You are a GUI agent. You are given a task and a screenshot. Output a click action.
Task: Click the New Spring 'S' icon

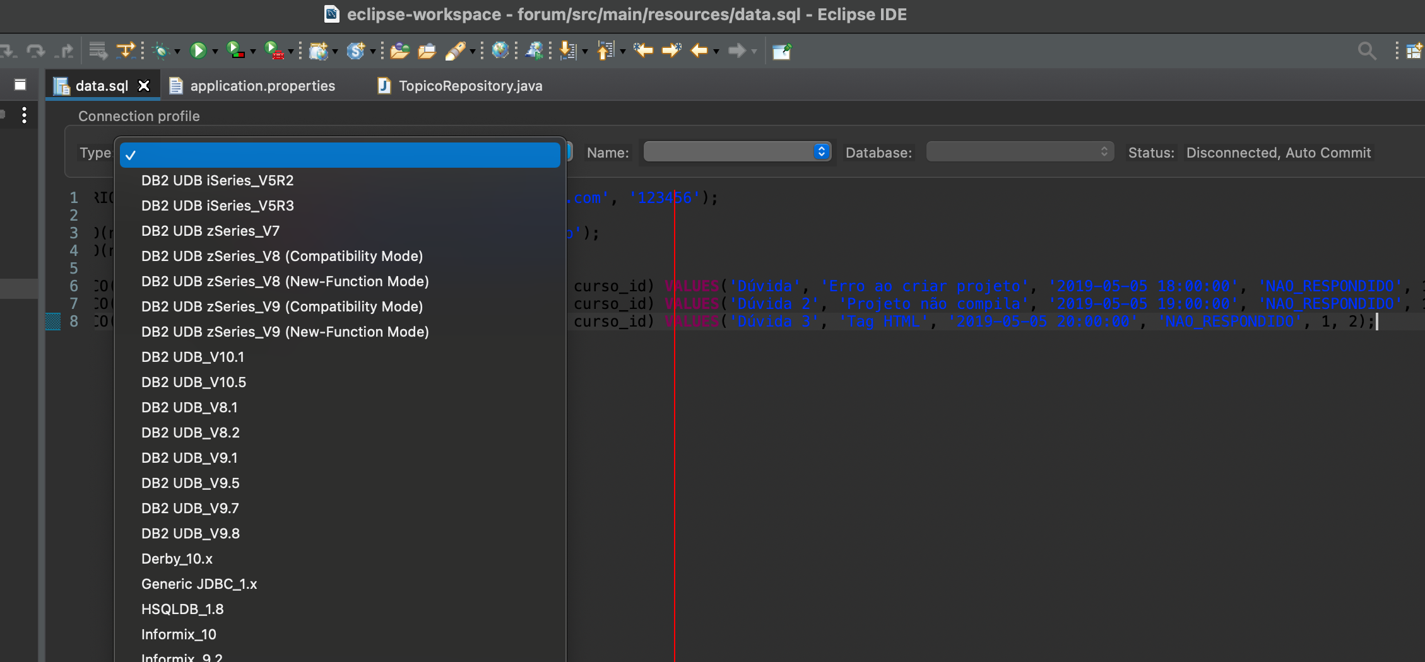click(356, 50)
